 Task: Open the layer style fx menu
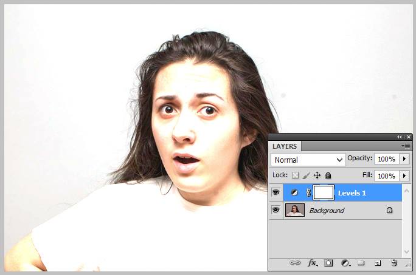(313, 263)
